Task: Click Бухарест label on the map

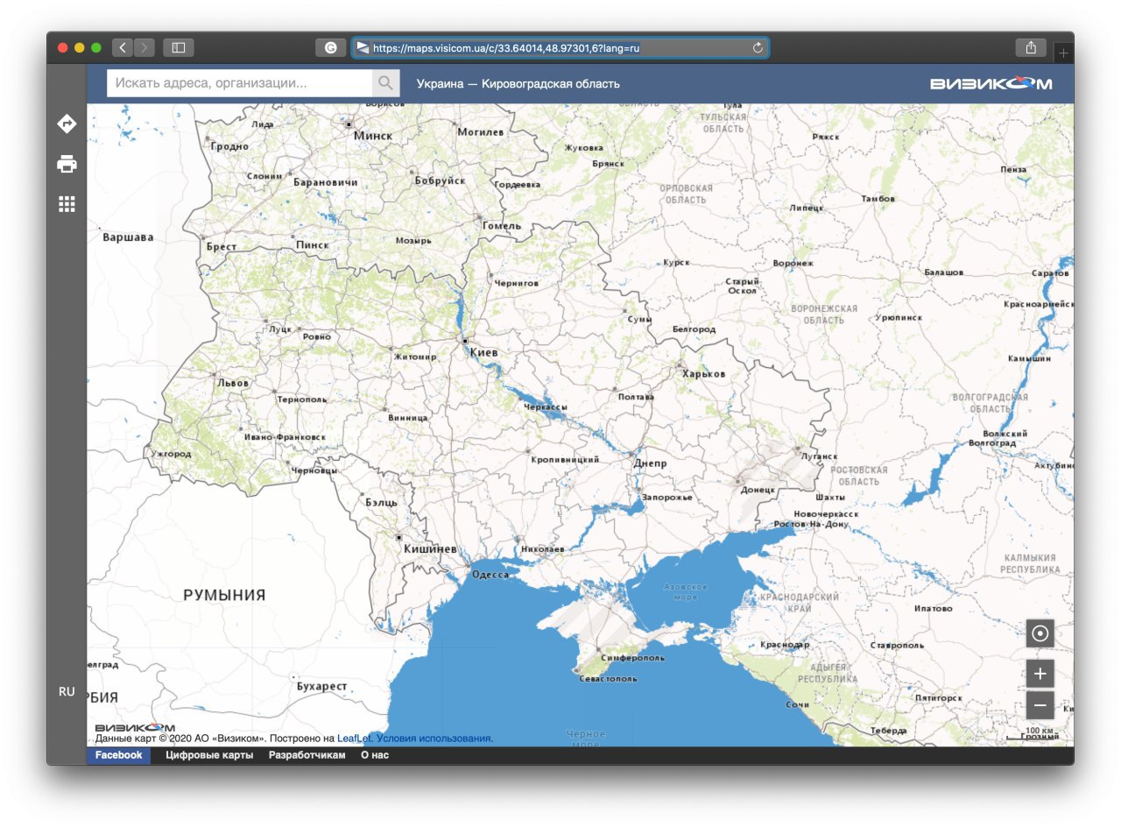Action: pyautogui.click(x=322, y=687)
